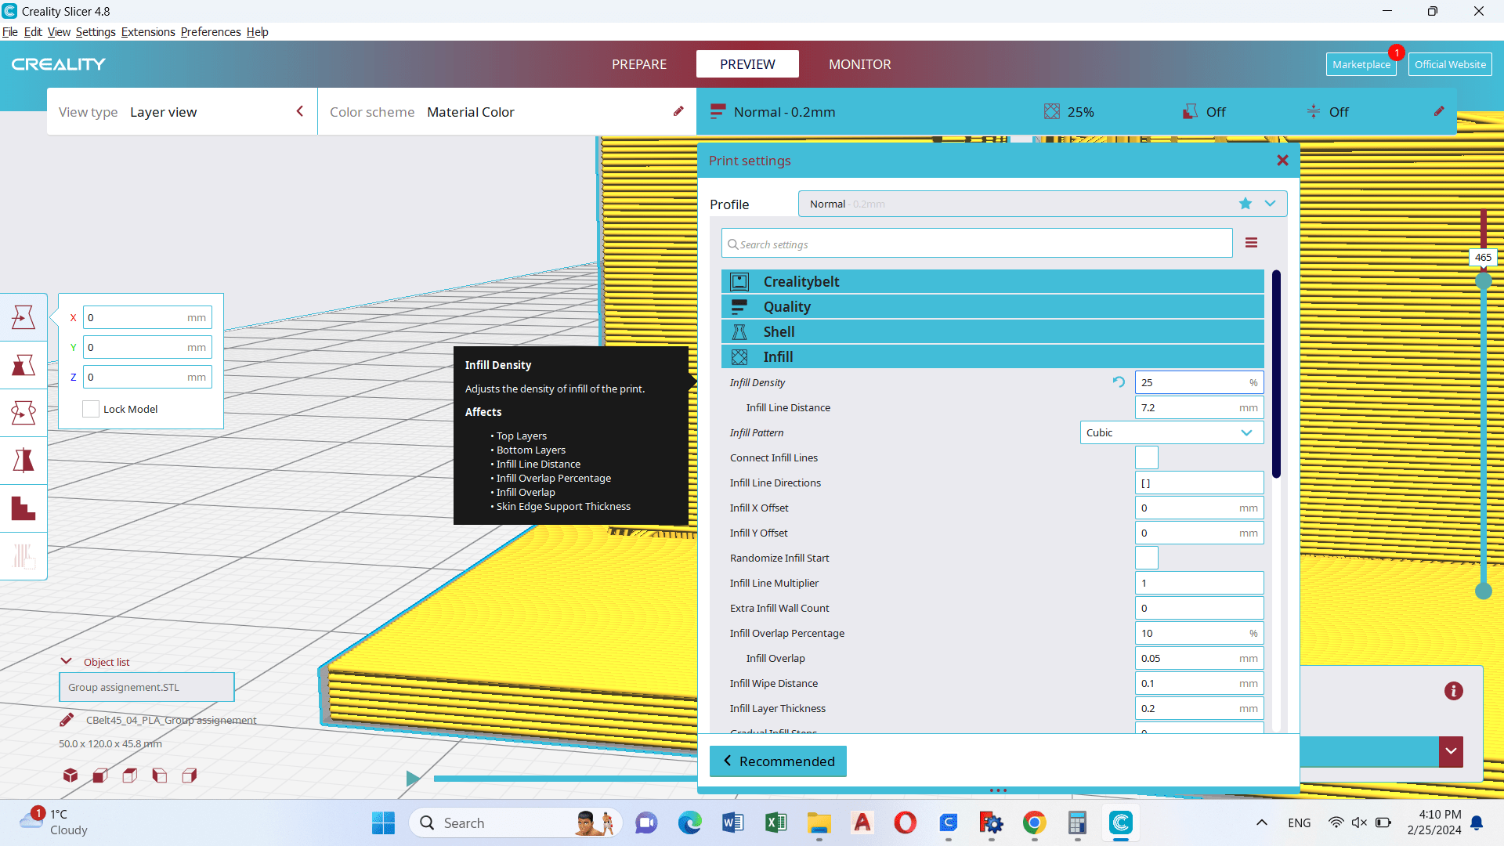
Task: Reset Infill Density with the revert arrow
Action: (x=1119, y=382)
